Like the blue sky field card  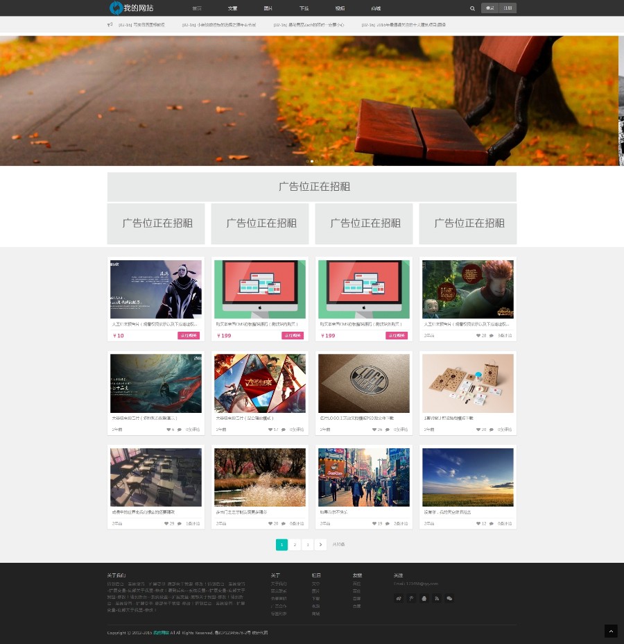click(478, 524)
